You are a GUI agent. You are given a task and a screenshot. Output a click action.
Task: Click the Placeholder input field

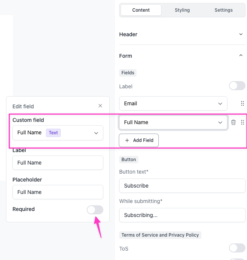[x=58, y=192]
